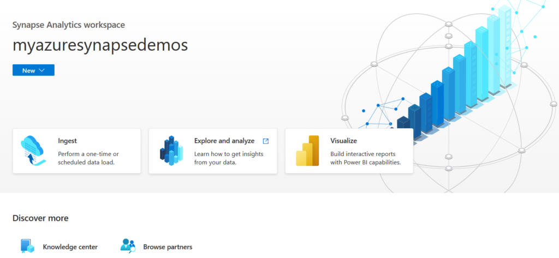The image size is (559, 258).
Task: Select the Ingest card title
Action: (67, 141)
